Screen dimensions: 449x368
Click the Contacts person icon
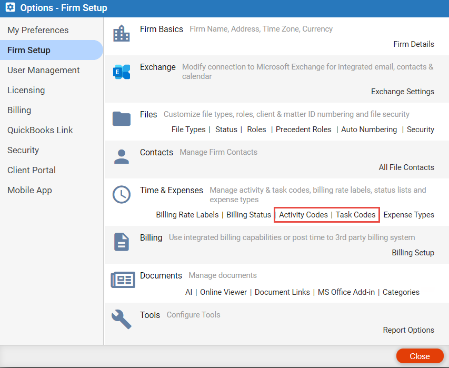tap(122, 157)
